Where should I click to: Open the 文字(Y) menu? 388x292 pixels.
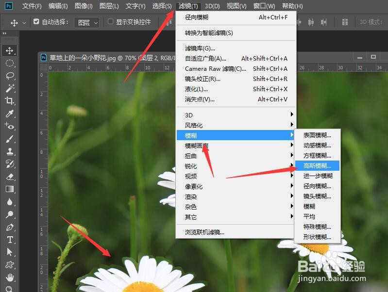135,6
